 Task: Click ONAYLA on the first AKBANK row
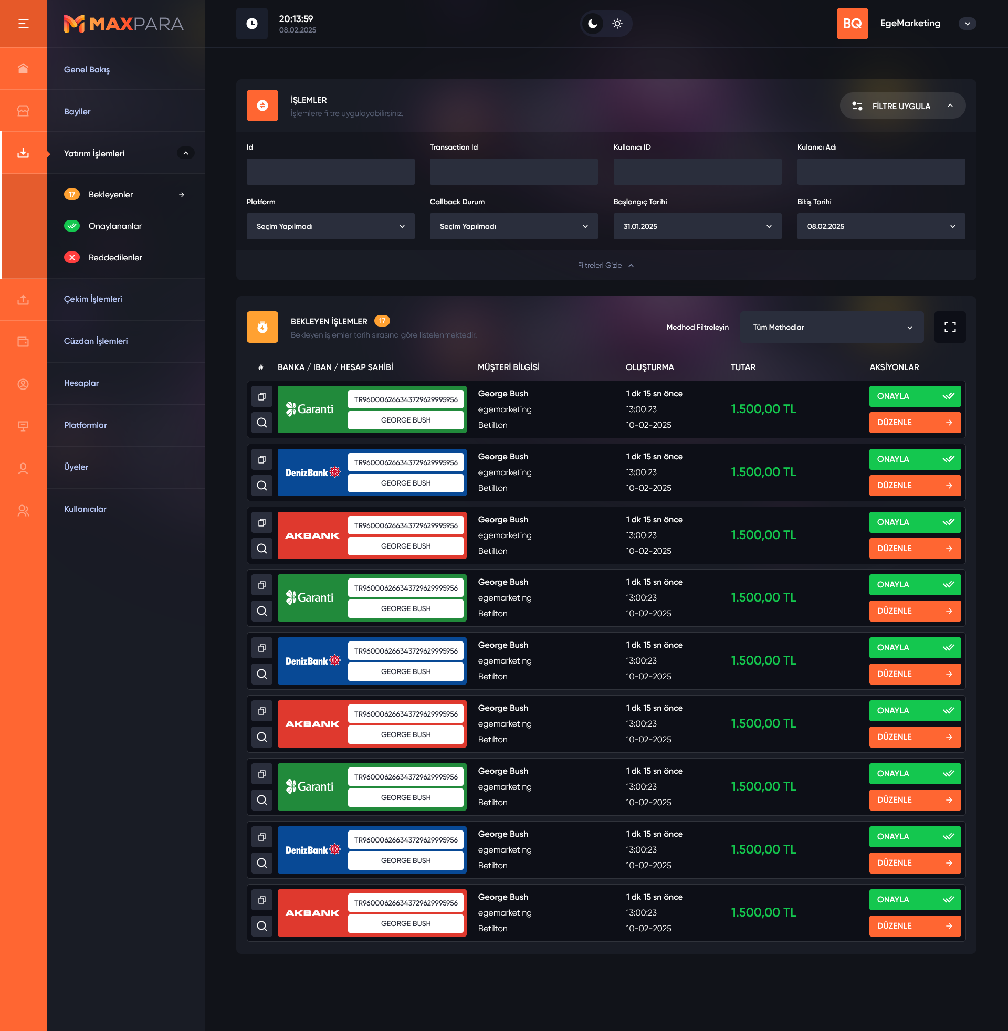pos(915,522)
